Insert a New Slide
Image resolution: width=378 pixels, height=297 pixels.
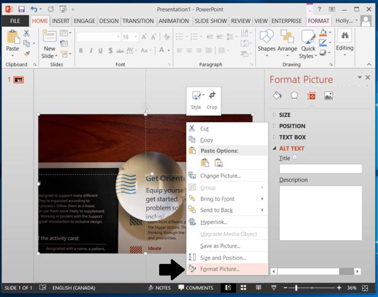(x=49, y=45)
